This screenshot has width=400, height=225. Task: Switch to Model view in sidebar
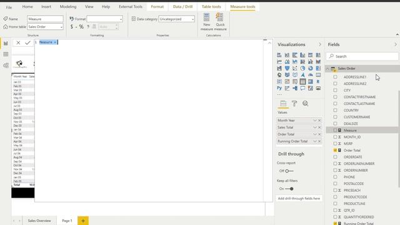click(x=6, y=66)
